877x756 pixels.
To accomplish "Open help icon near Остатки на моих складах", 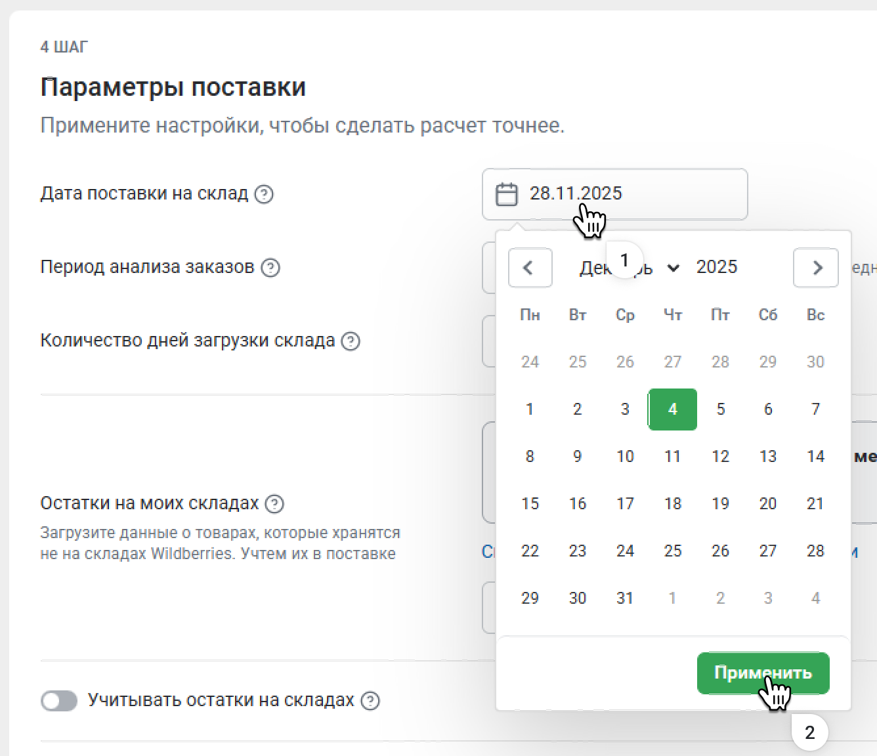I will 274,504.
